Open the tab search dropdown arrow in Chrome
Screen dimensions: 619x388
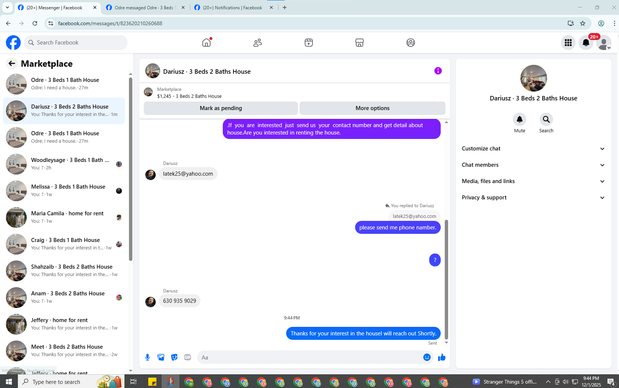pyautogui.click(x=7, y=7)
